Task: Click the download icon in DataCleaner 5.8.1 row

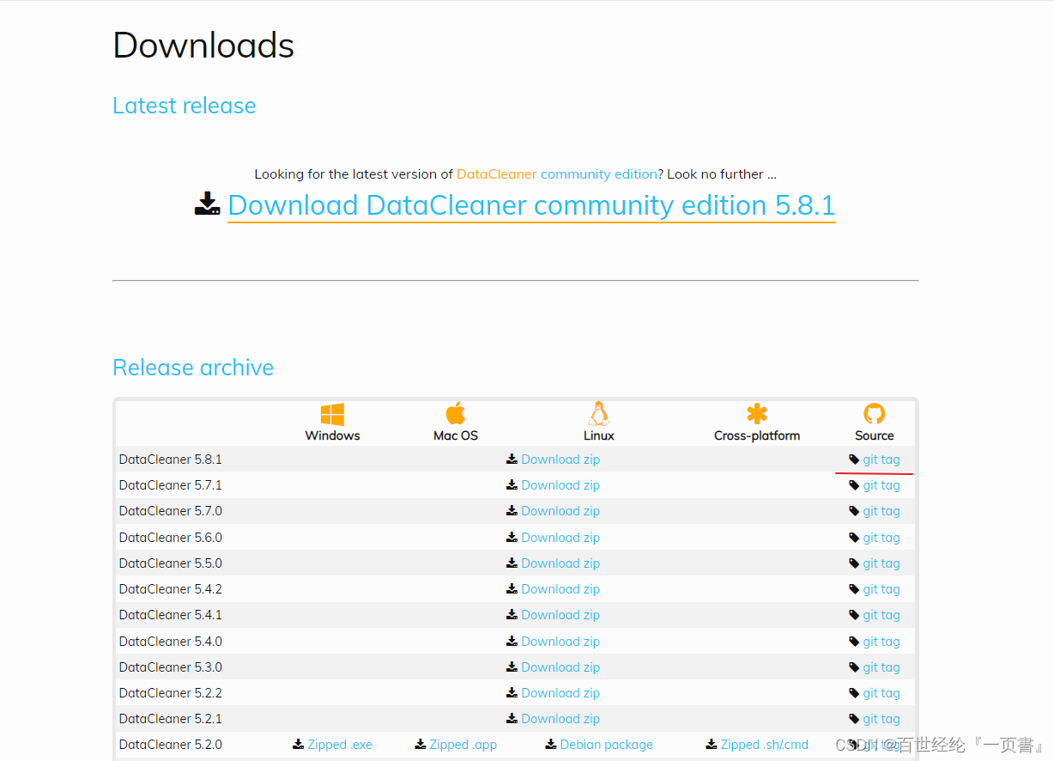Action: 512,460
